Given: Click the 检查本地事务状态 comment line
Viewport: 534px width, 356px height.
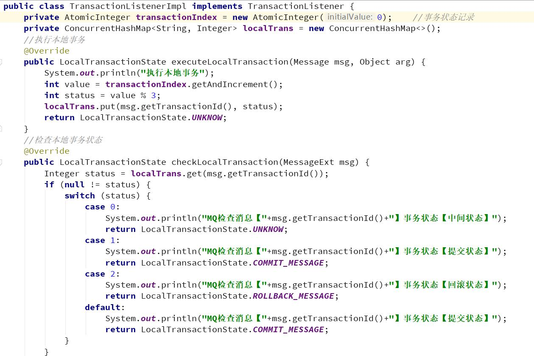Looking at the screenshot, I should point(63,140).
